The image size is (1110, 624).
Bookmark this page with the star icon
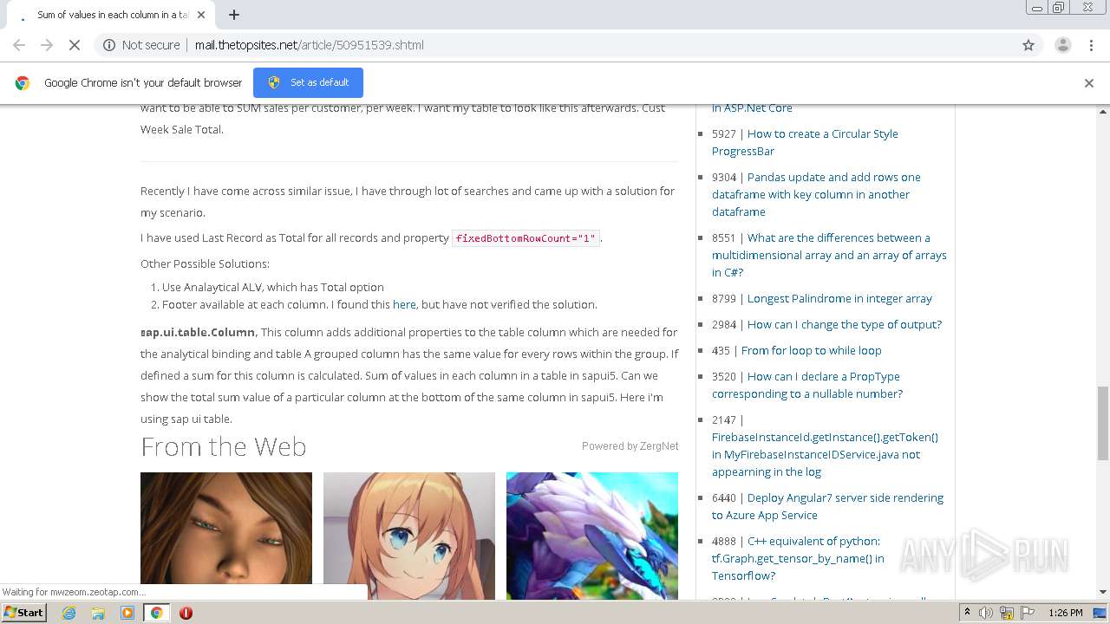click(1028, 45)
